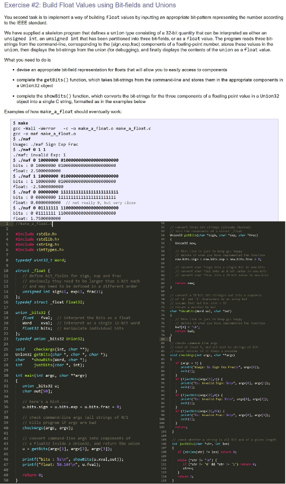The height and width of the screenshot is (484, 286).
Task: Click the 'if (strlen(str) != len) return 0;' line
Action: [x=207, y=452]
